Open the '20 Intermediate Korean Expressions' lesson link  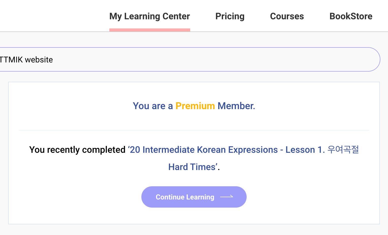(x=204, y=150)
